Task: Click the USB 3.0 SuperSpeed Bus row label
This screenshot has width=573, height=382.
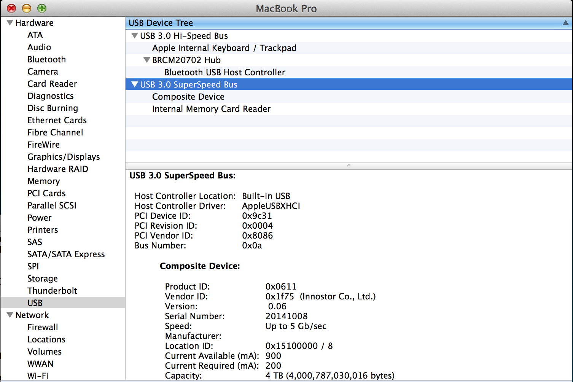Action: [x=189, y=84]
